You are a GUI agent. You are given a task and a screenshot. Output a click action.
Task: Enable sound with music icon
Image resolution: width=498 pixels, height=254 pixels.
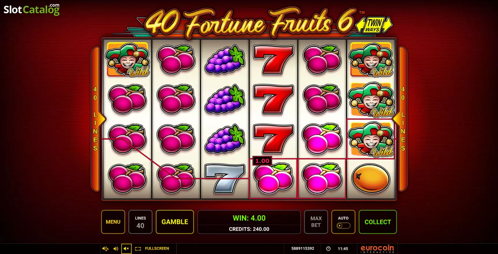point(105,249)
